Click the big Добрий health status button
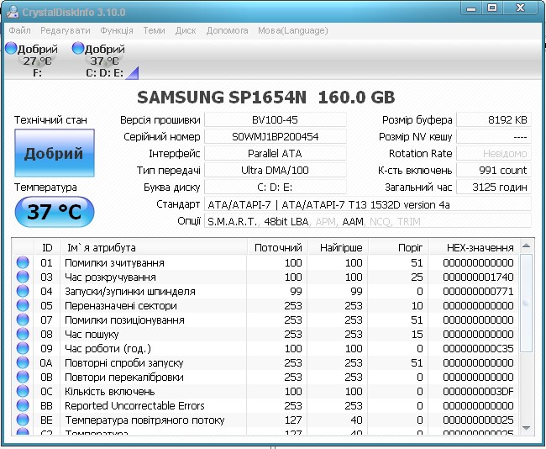Image resolution: width=546 pixels, height=449 pixels. (55, 153)
